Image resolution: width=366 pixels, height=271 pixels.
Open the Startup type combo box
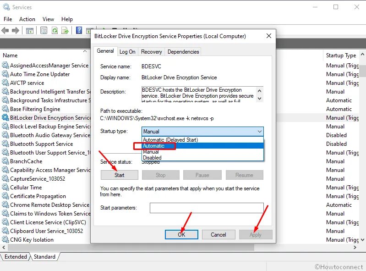coord(202,132)
